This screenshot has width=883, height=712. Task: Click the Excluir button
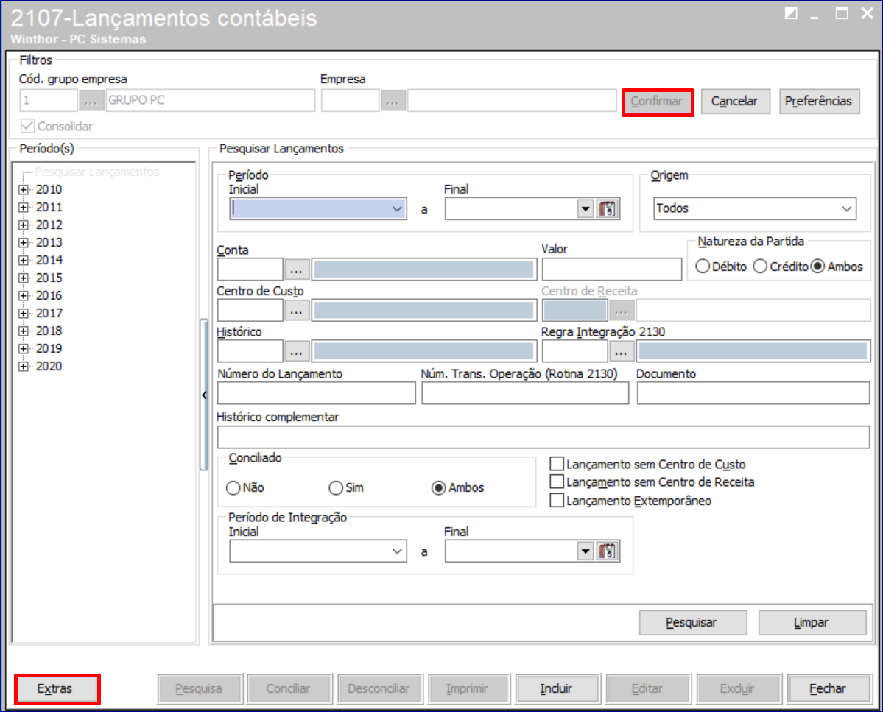click(x=737, y=689)
